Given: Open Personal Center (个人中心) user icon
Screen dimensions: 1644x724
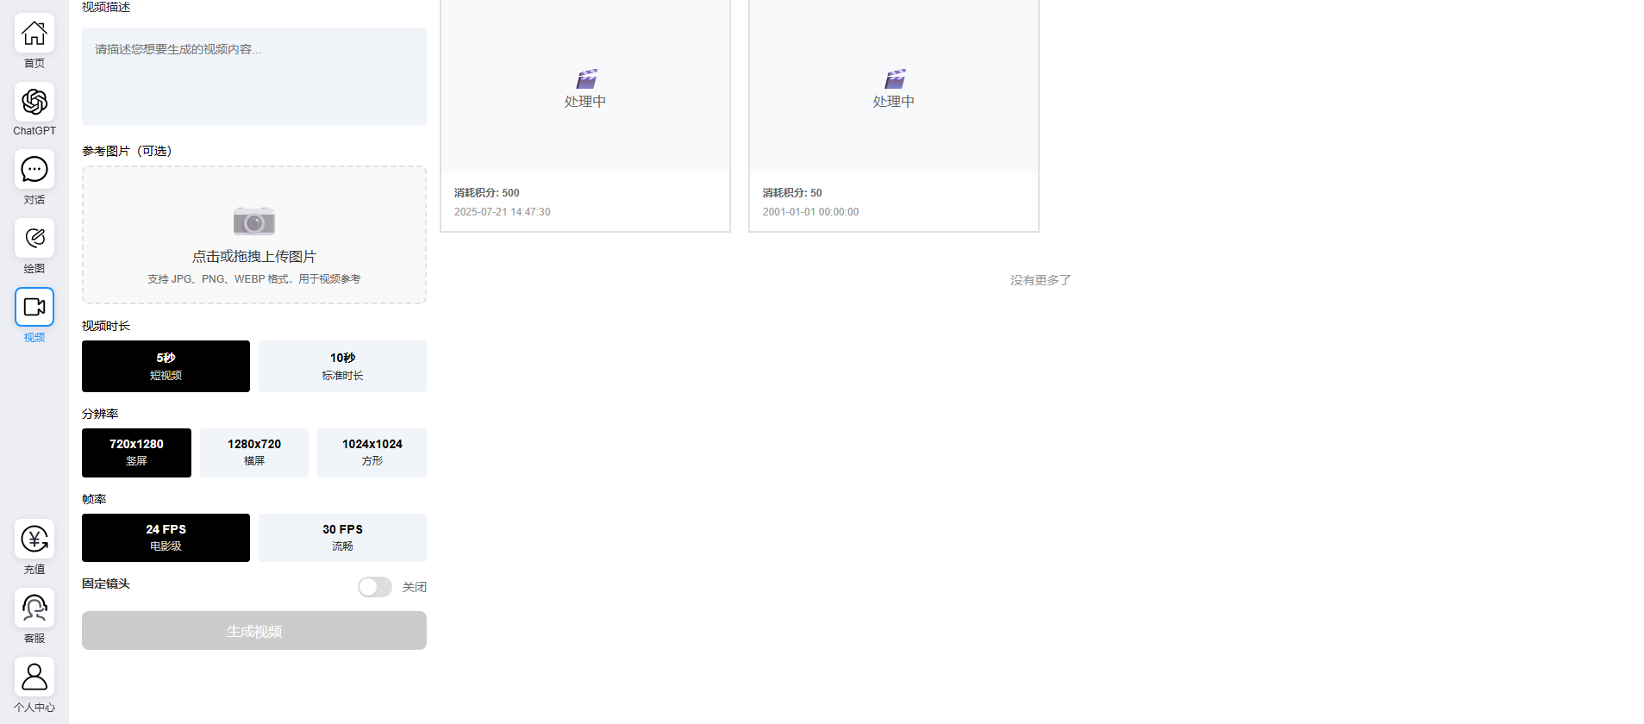Looking at the screenshot, I should (34, 677).
